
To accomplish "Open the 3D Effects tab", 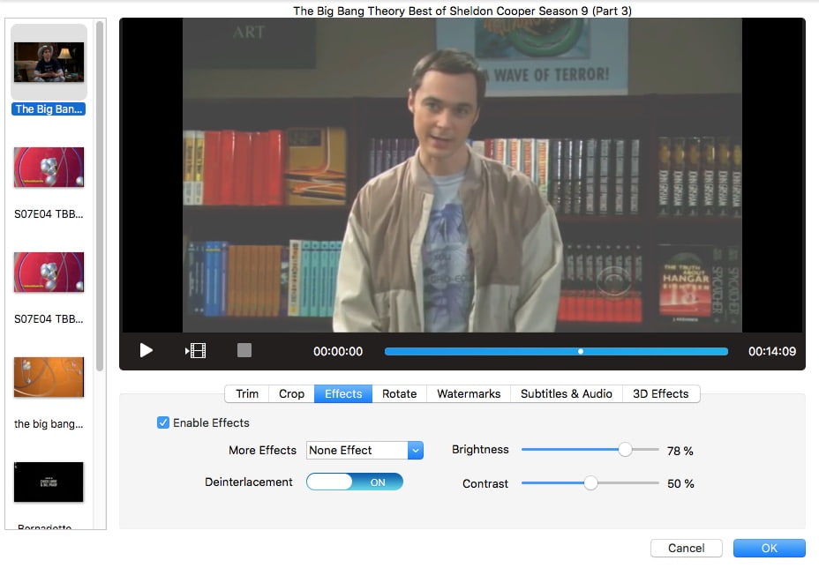I will 661,393.
